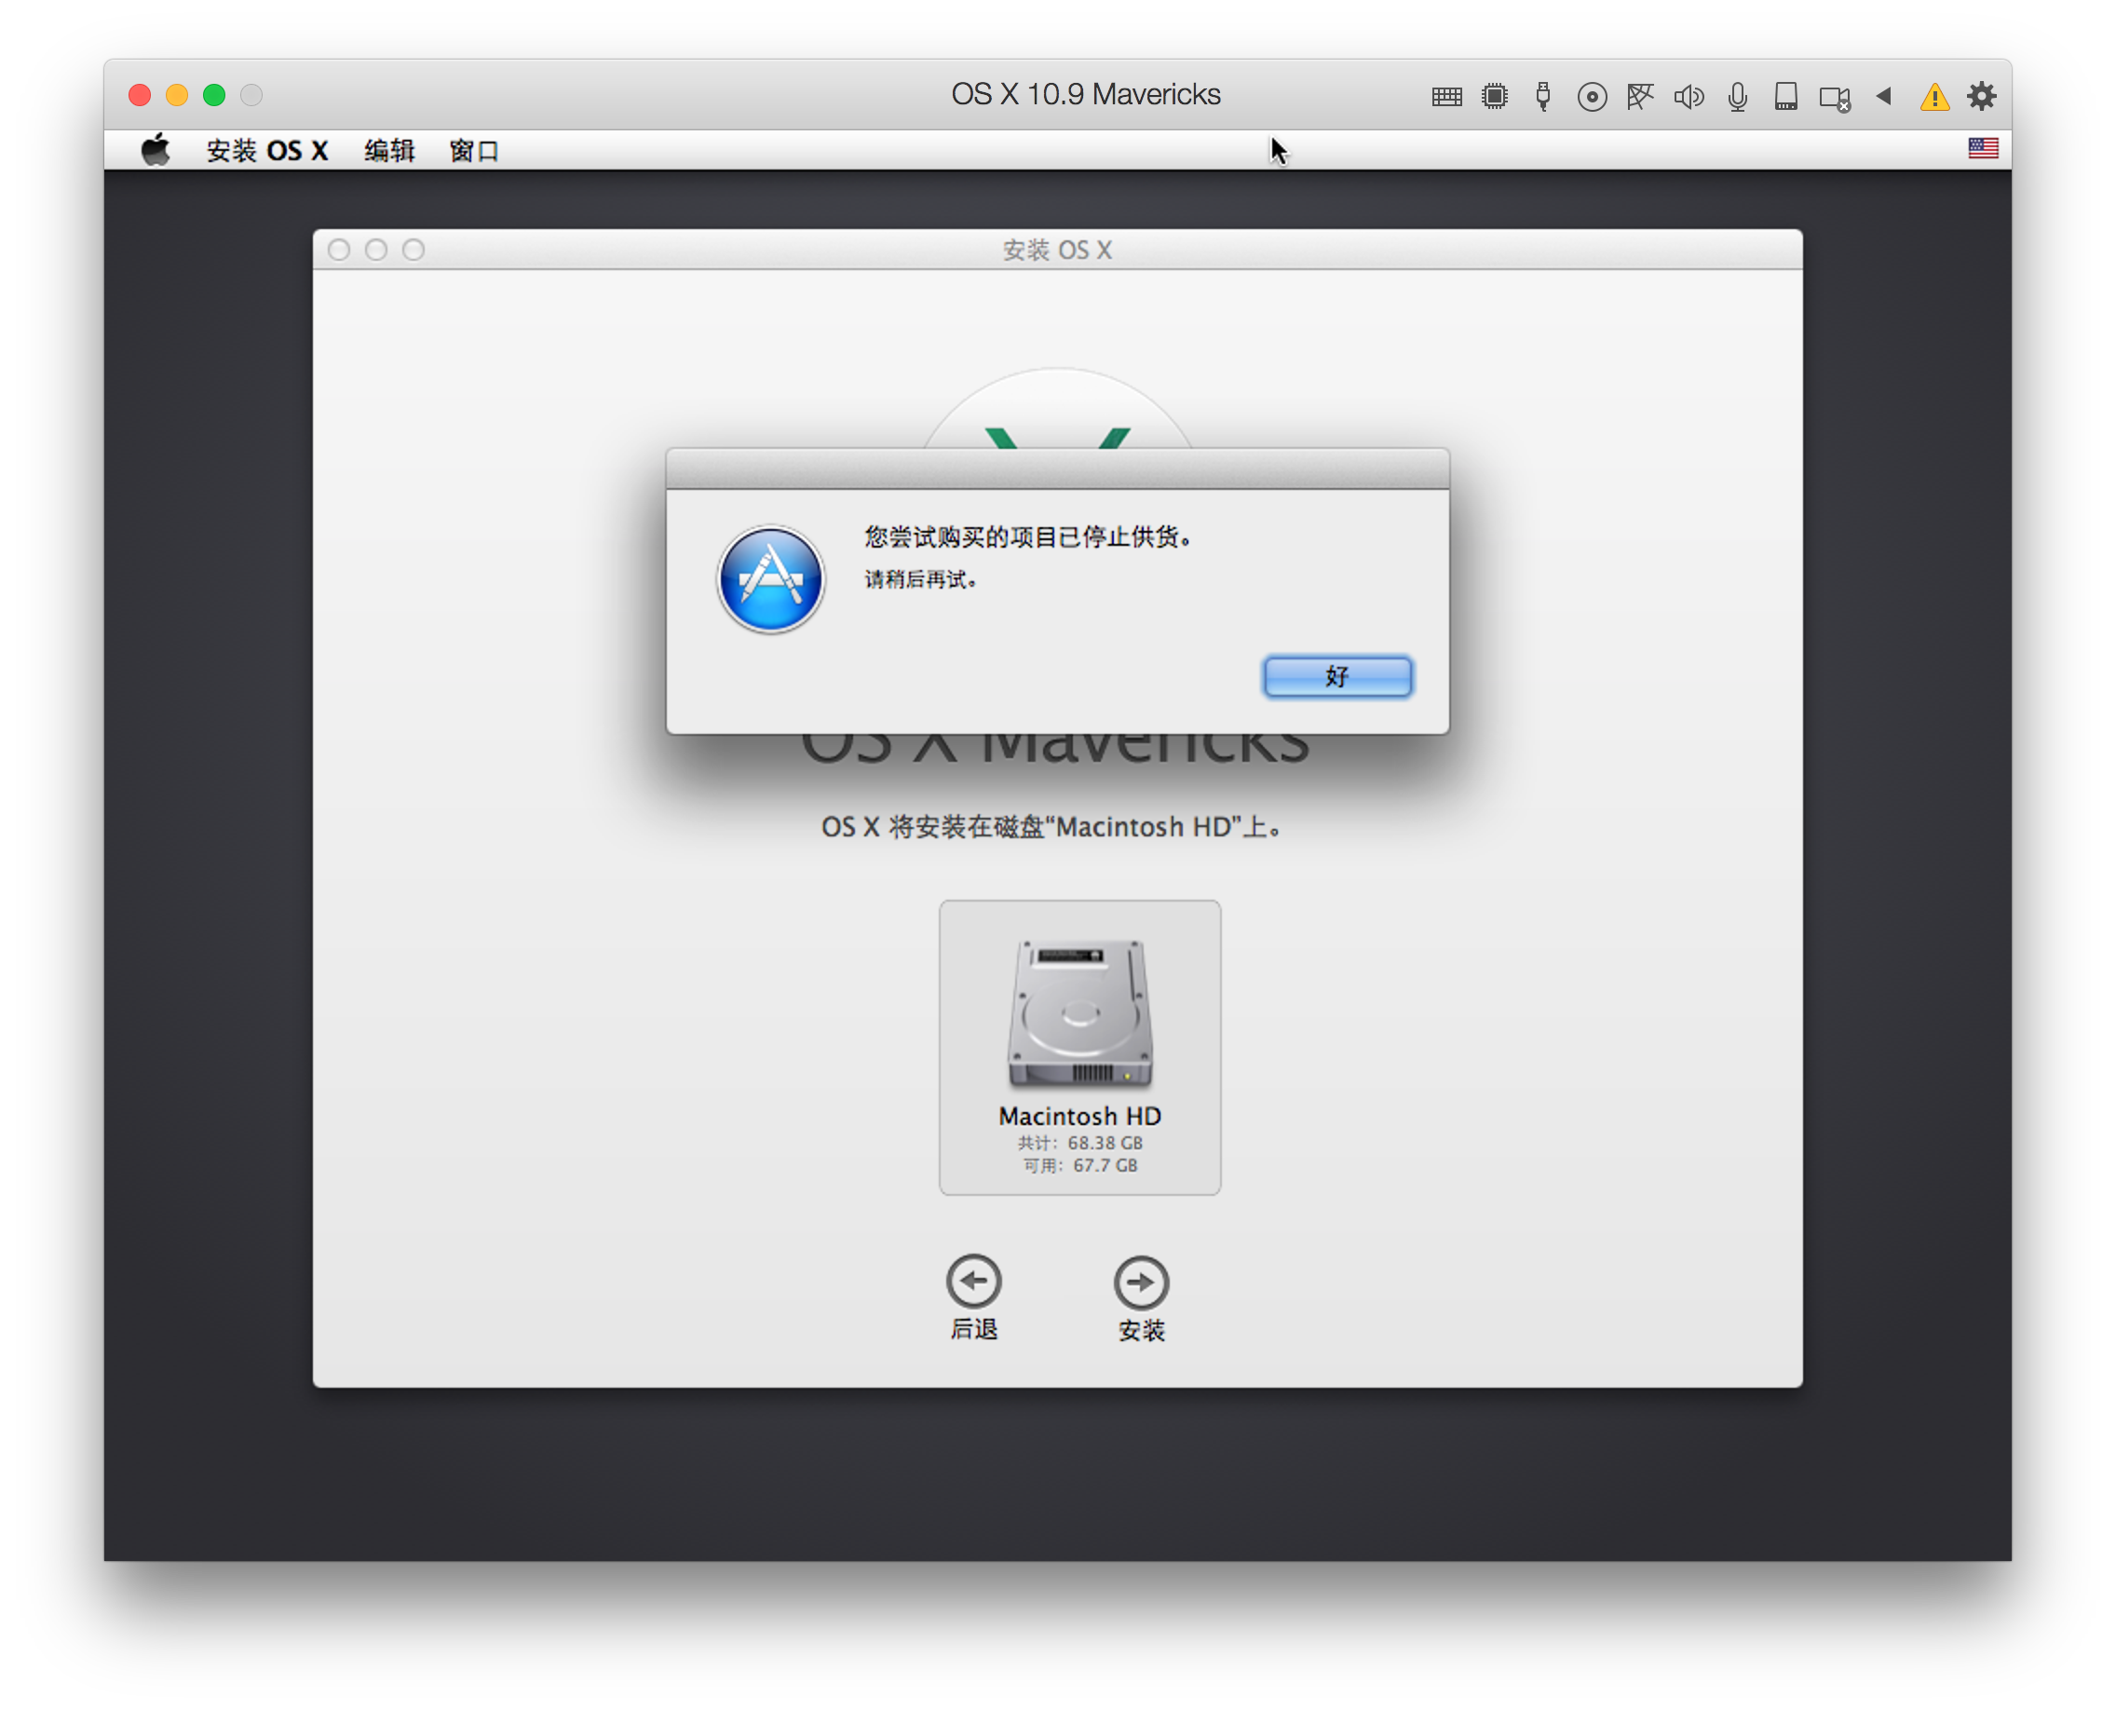Click the network spiderweb icon

[x=1640, y=97]
